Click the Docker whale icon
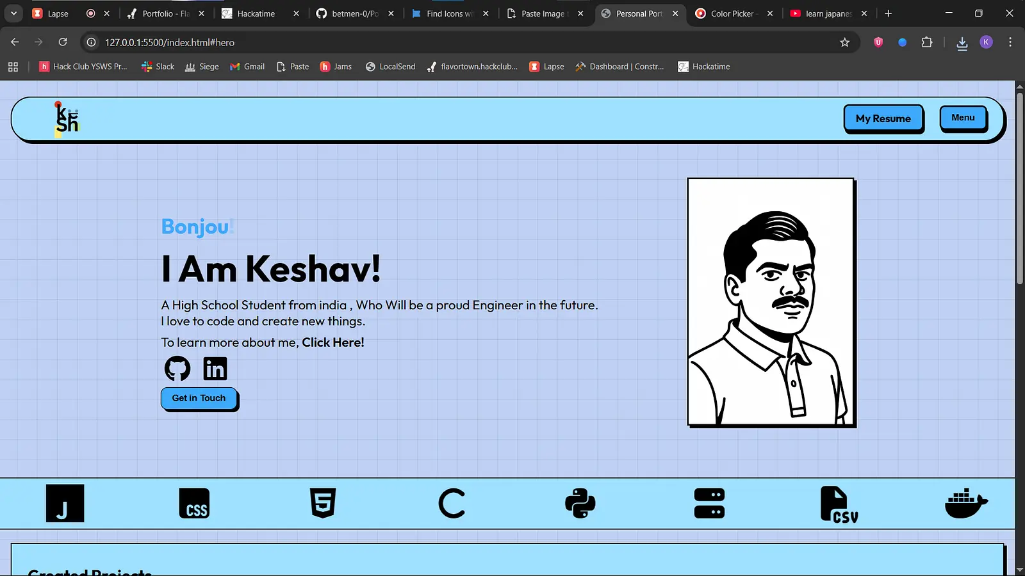 tap(966, 504)
